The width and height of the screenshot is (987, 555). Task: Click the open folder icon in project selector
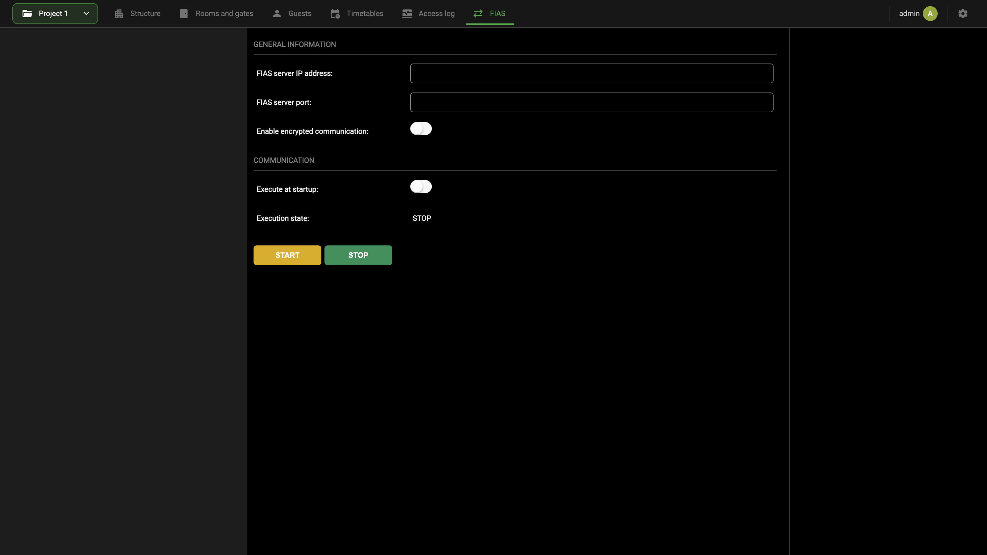click(27, 14)
